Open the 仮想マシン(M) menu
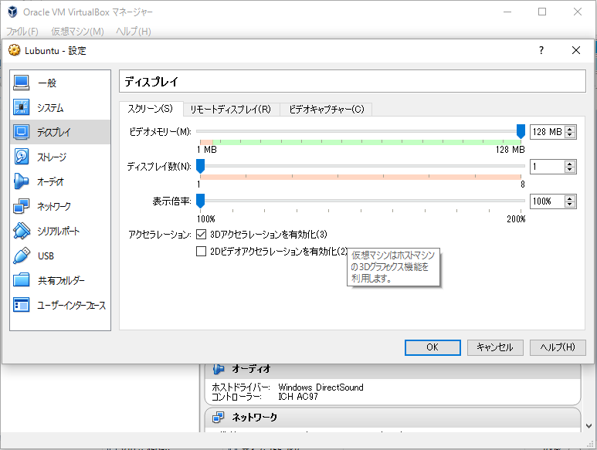Image resolution: width=597 pixels, height=450 pixels. (77, 31)
